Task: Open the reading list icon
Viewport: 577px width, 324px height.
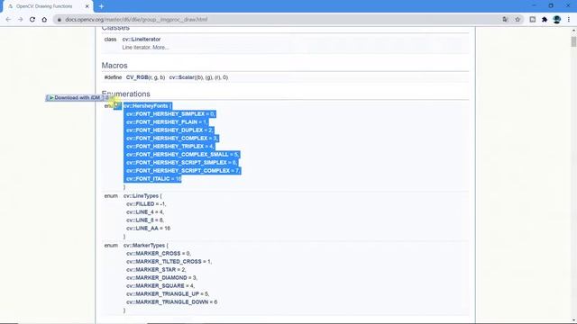Action: pos(533,20)
